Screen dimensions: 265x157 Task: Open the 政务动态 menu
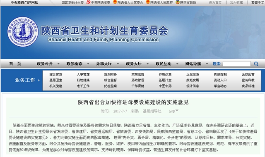(75, 64)
